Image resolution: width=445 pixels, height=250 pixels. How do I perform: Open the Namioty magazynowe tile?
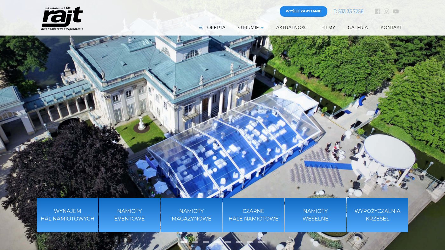[x=191, y=215]
